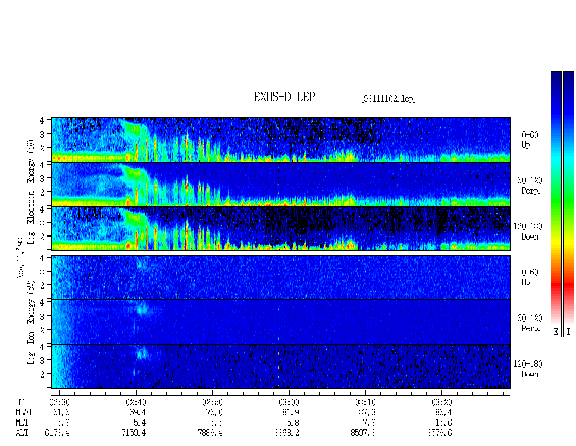This screenshot has width=576, height=446.
Task: Click the electron color scale bar above E
Action: tap(556, 198)
